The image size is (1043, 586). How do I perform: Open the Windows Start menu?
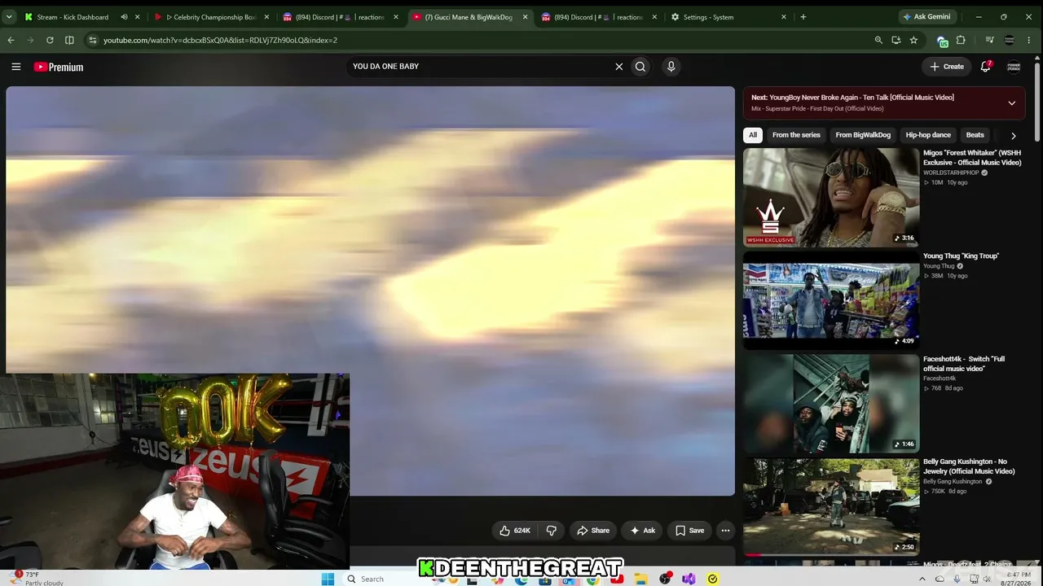(x=328, y=579)
